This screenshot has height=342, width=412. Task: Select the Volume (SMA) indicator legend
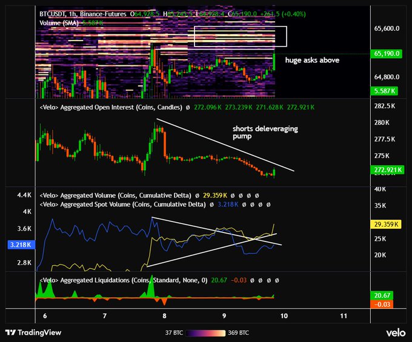pos(59,23)
